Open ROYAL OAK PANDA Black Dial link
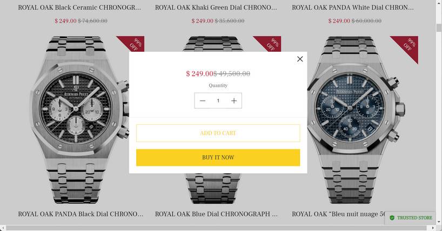Viewport: 442px width, 231px height. point(81,214)
